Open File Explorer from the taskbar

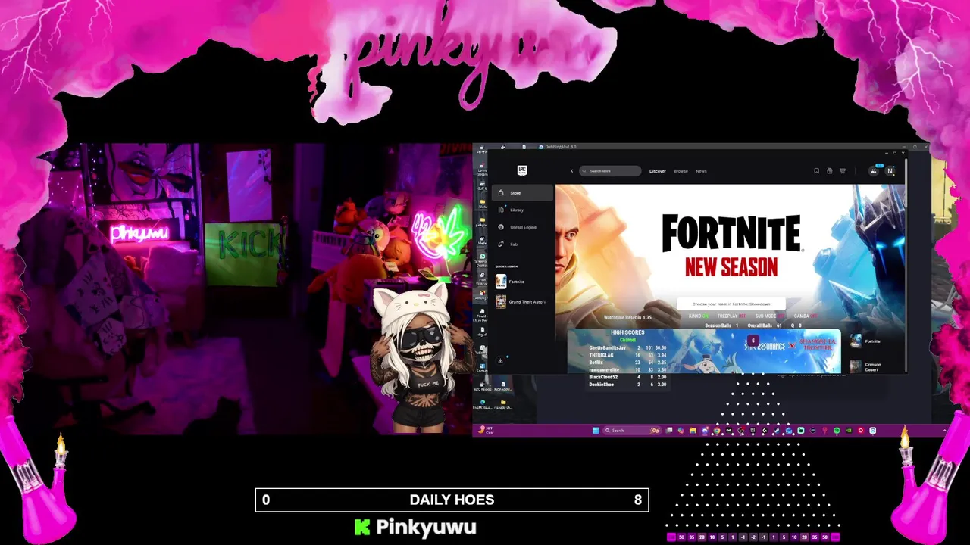693,431
